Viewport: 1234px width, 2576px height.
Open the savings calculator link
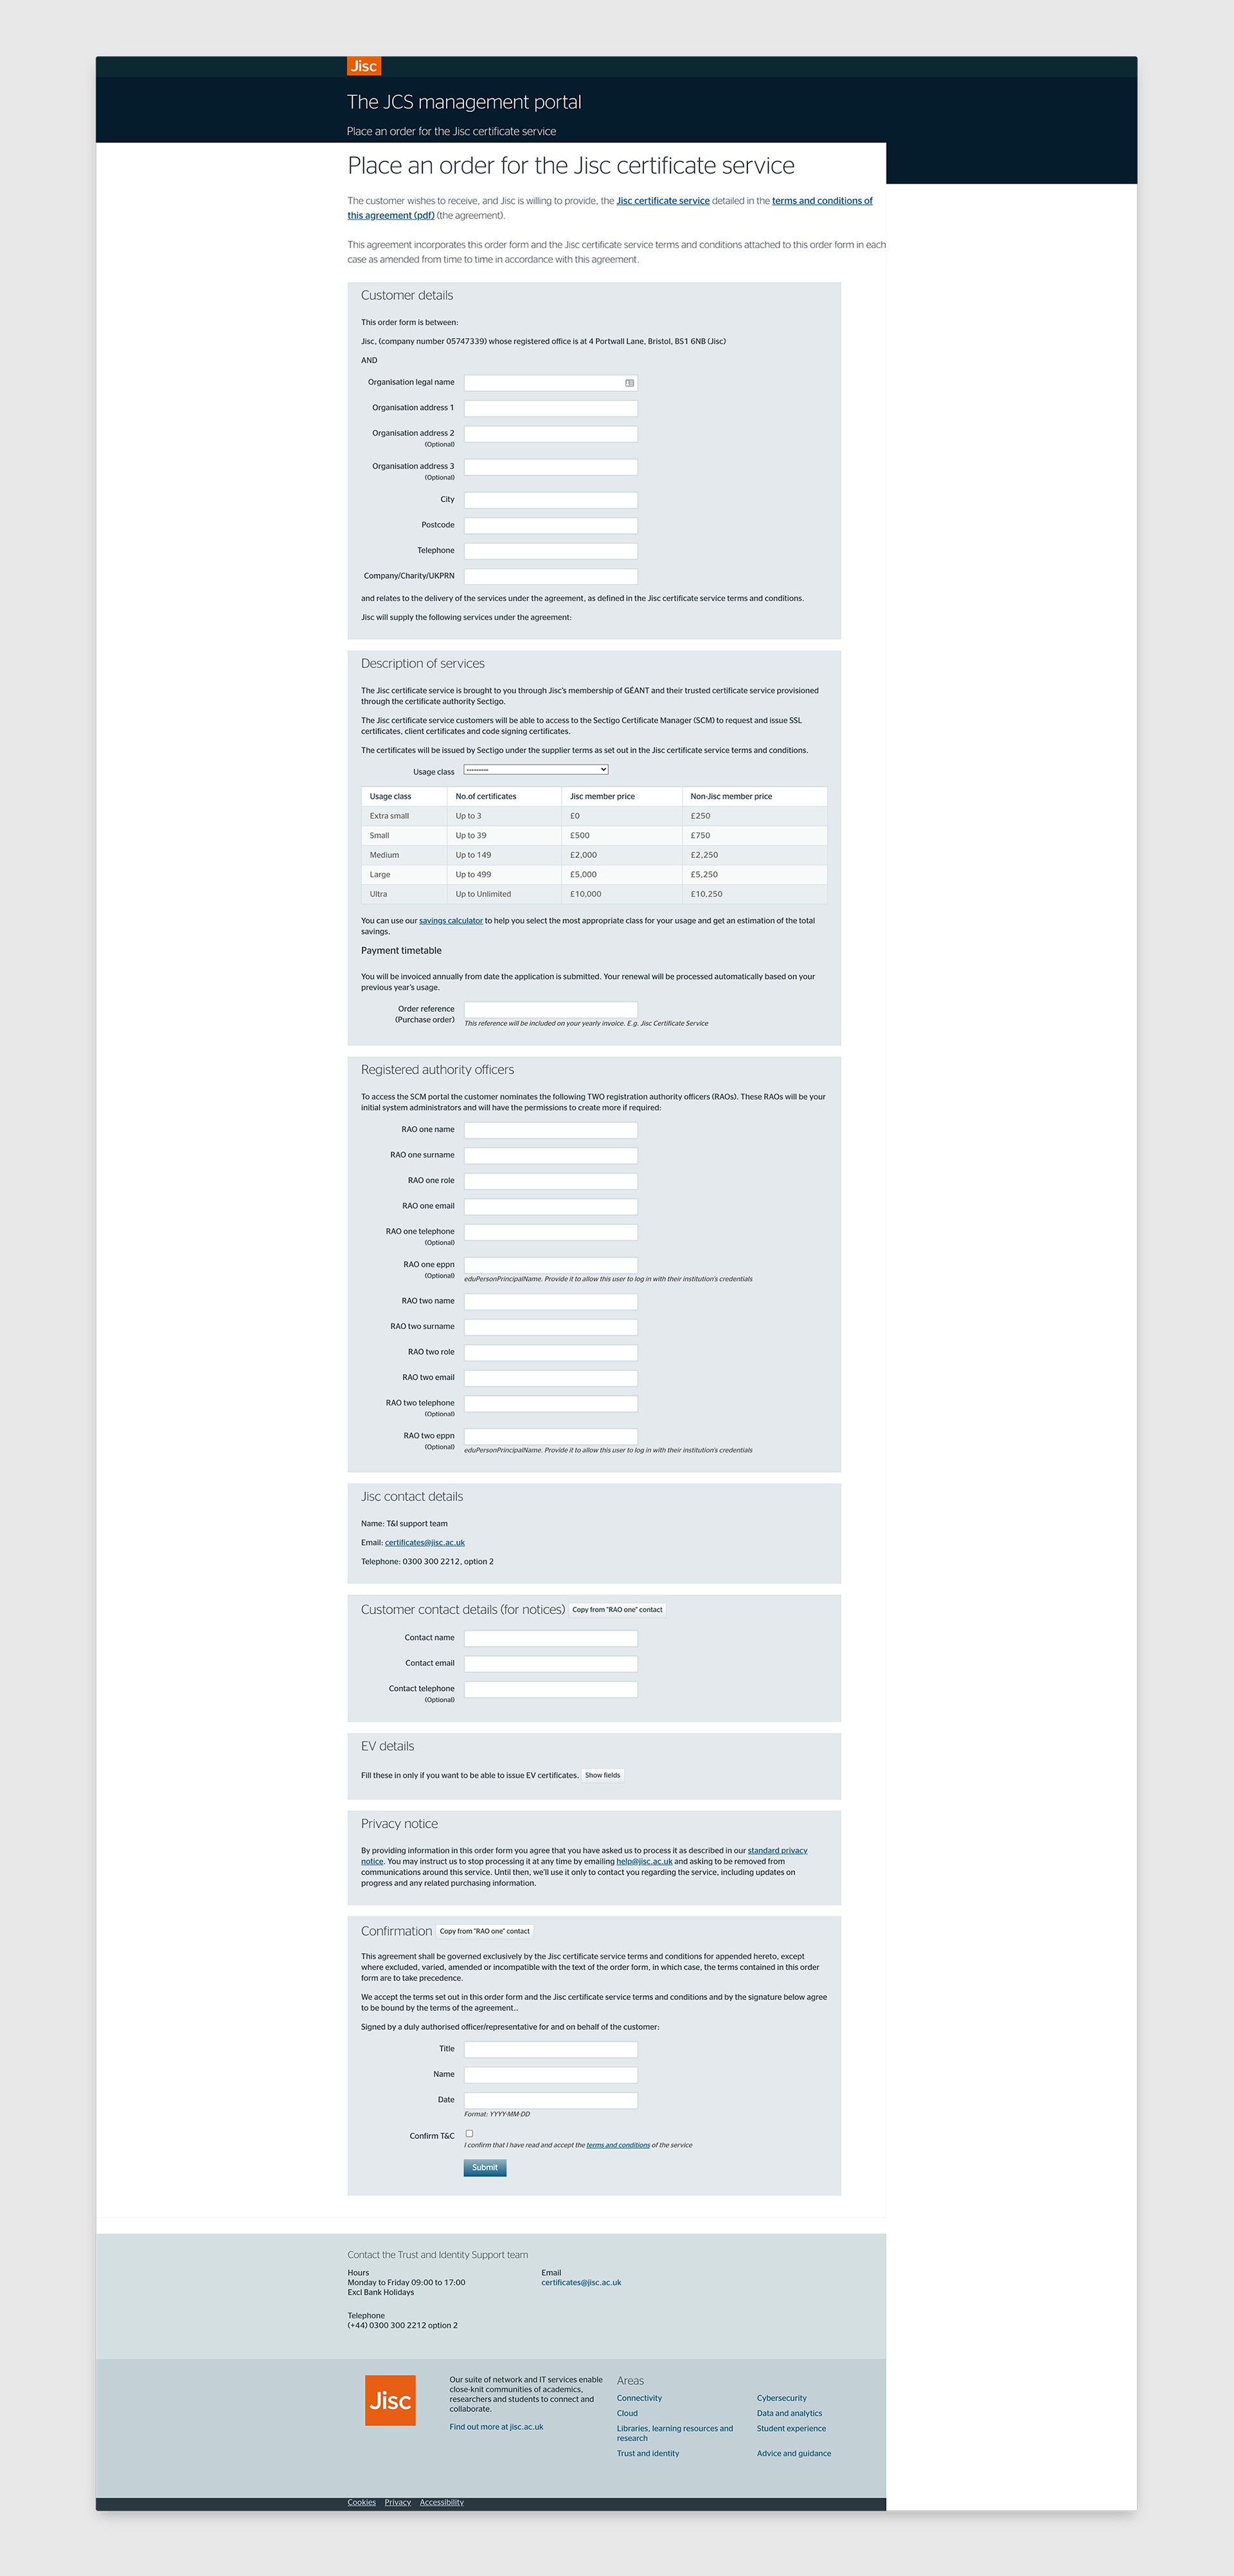(451, 921)
